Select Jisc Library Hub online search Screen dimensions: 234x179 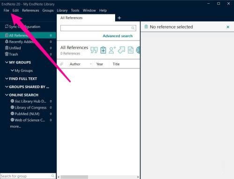click(x=30, y=101)
